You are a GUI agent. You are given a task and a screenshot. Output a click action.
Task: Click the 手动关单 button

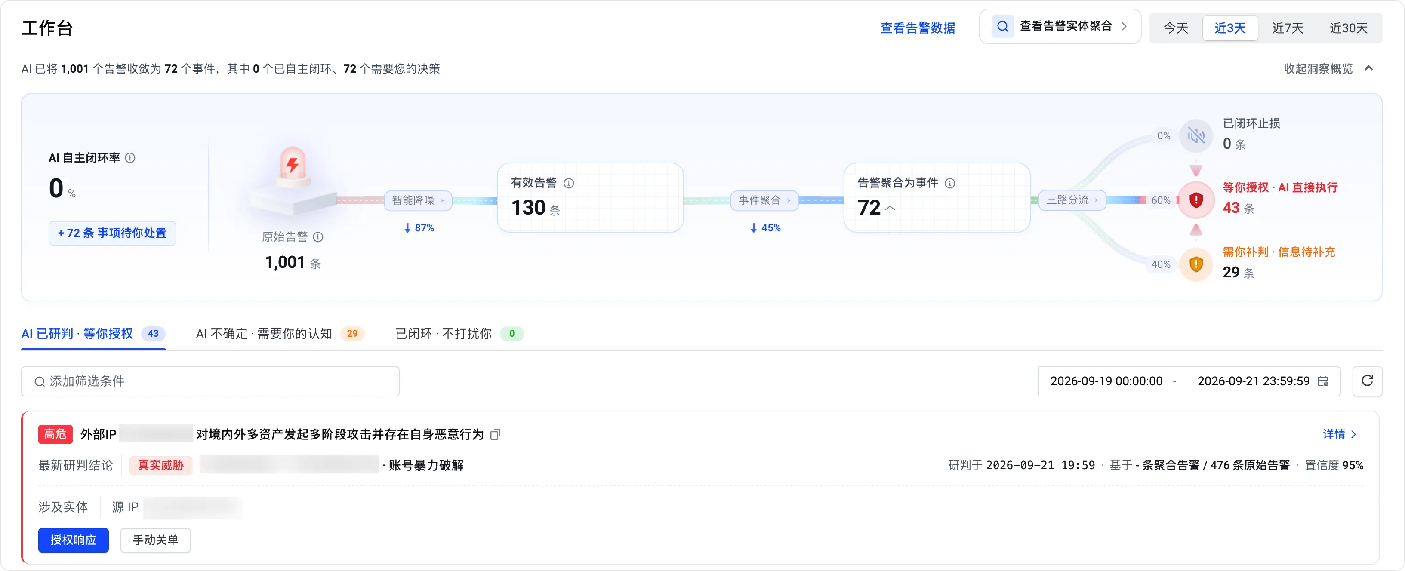click(x=155, y=540)
